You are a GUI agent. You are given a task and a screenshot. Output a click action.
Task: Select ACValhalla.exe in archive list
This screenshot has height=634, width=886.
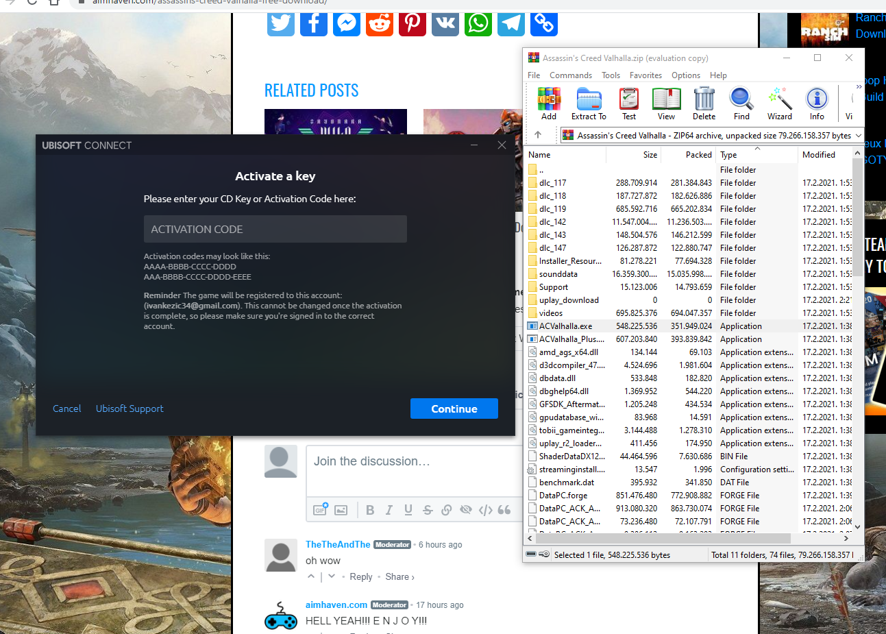point(689,326)
